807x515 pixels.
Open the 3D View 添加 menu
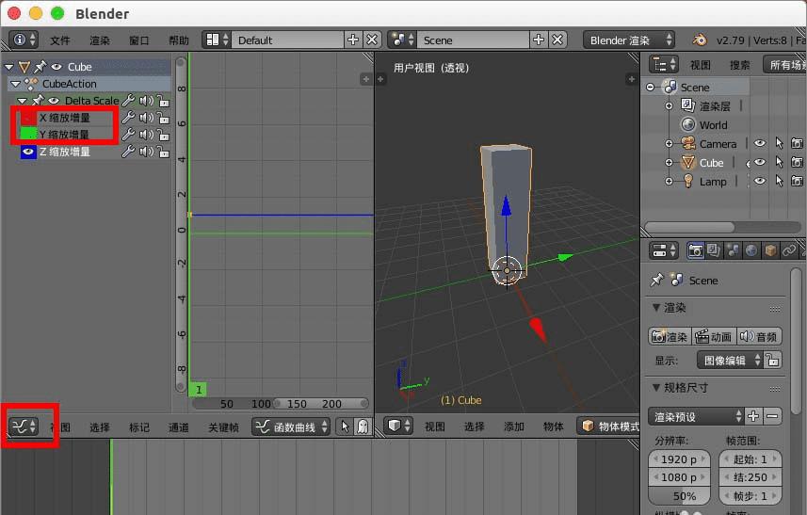point(513,426)
